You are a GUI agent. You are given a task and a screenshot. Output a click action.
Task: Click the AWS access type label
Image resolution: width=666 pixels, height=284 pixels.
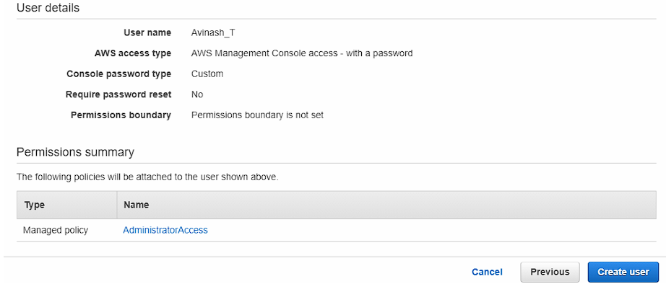click(x=133, y=53)
